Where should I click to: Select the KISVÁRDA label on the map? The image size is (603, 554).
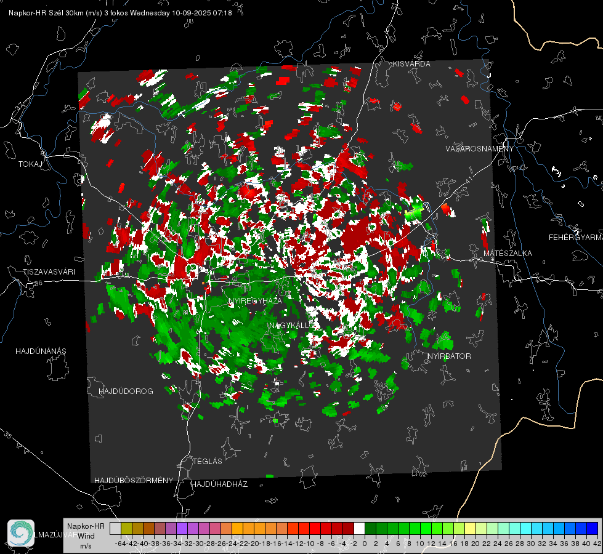[411, 64]
